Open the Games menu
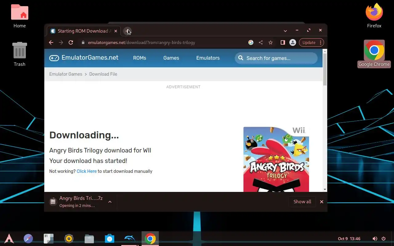 pyautogui.click(x=171, y=58)
